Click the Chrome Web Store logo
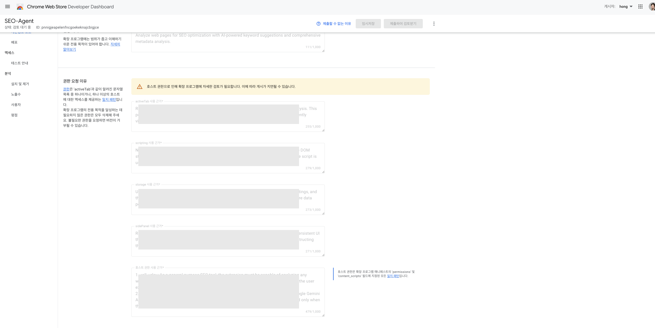Viewport: 655px width, 328px height. pos(20,7)
